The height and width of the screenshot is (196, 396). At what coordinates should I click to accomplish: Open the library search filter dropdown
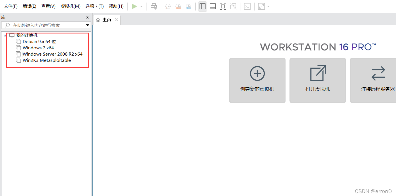[88, 25]
